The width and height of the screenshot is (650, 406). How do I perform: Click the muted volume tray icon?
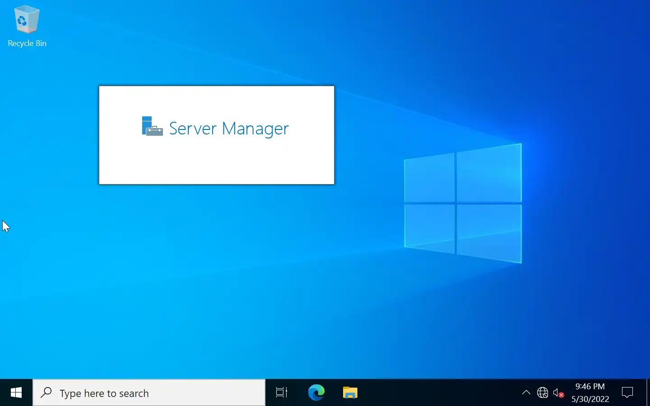click(x=558, y=393)
